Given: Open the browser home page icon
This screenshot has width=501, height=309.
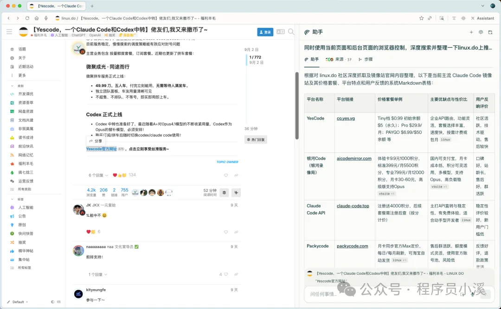Looking at the screenshot, I should 37,18.
